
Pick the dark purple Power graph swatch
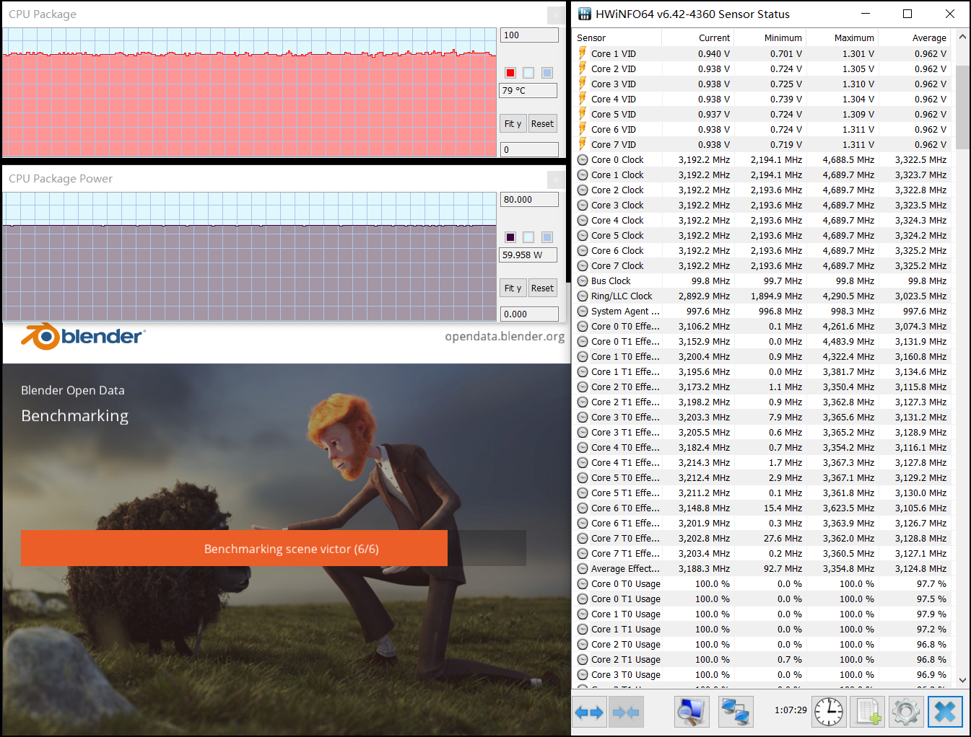point(510,237)
